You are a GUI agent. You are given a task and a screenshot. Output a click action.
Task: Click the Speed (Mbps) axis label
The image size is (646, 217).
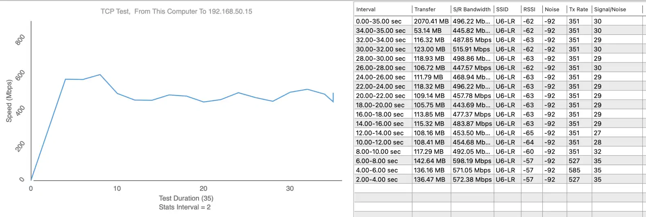[9, 101]
